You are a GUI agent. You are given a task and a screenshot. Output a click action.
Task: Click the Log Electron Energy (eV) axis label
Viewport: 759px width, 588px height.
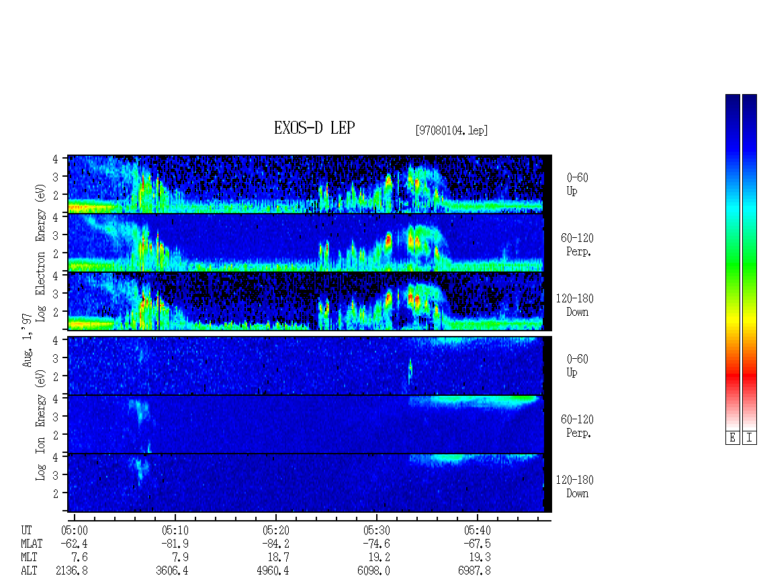tap(41, 253)
